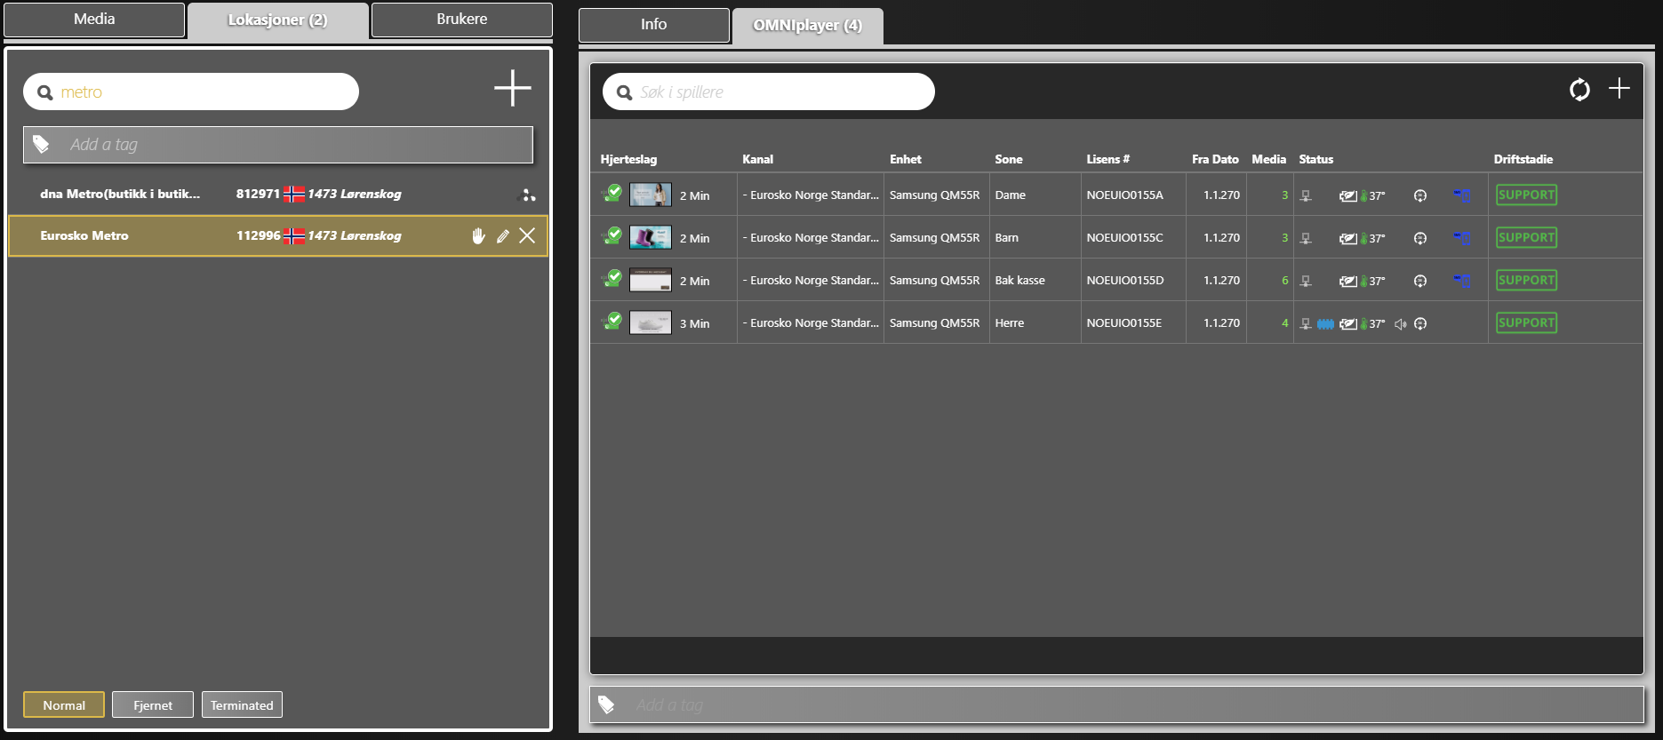
Task: Click the speaker volume icon in Herre row
Action: point(1401,324)
